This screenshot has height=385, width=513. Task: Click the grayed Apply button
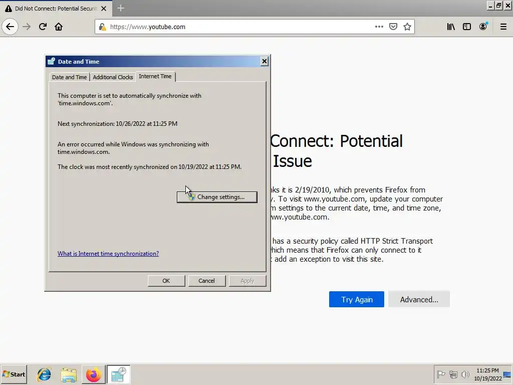[x=247, y=281]
